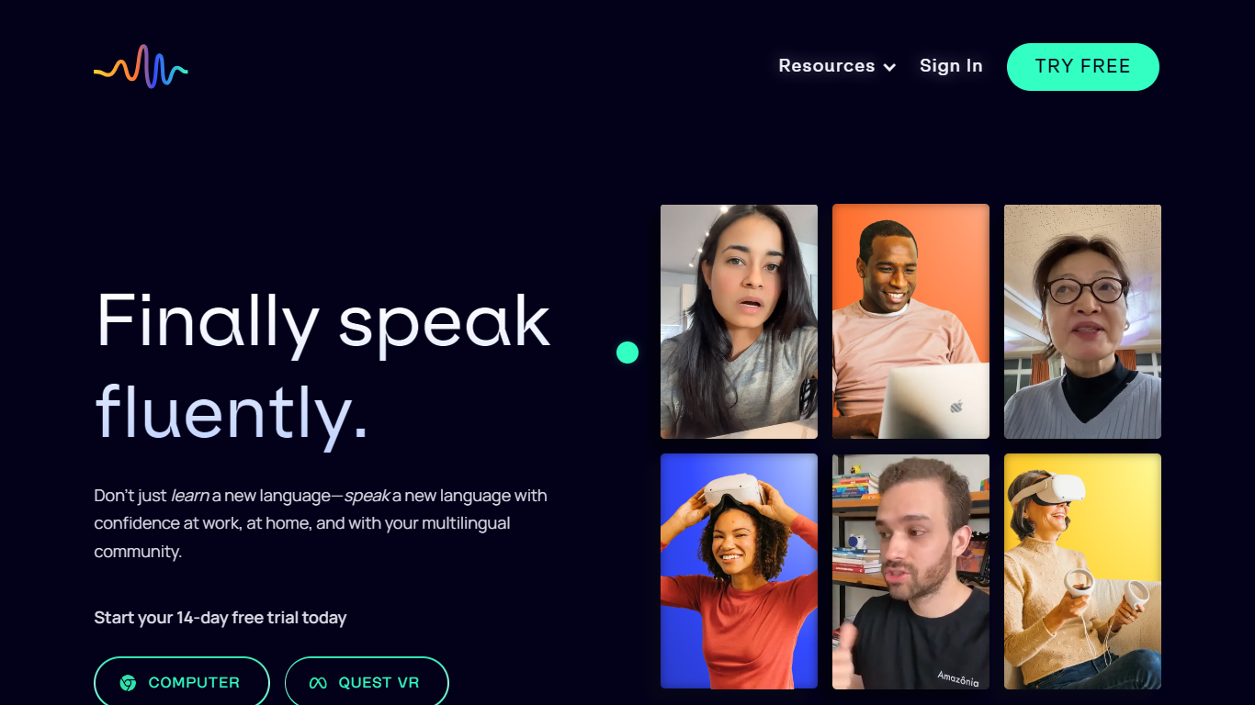
Task: Open the Resources menu
Action: tap(837, 66)
